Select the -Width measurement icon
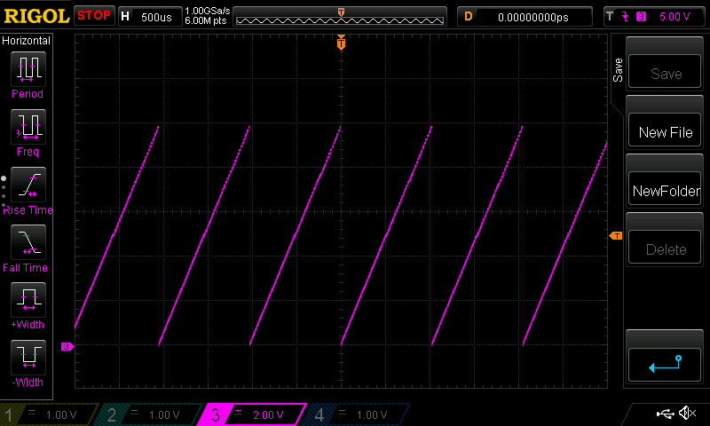 [x=28, y=357]
